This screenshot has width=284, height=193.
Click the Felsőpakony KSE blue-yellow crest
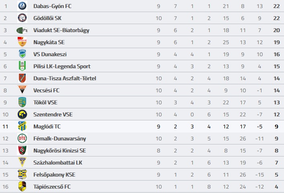pos(22,174)
